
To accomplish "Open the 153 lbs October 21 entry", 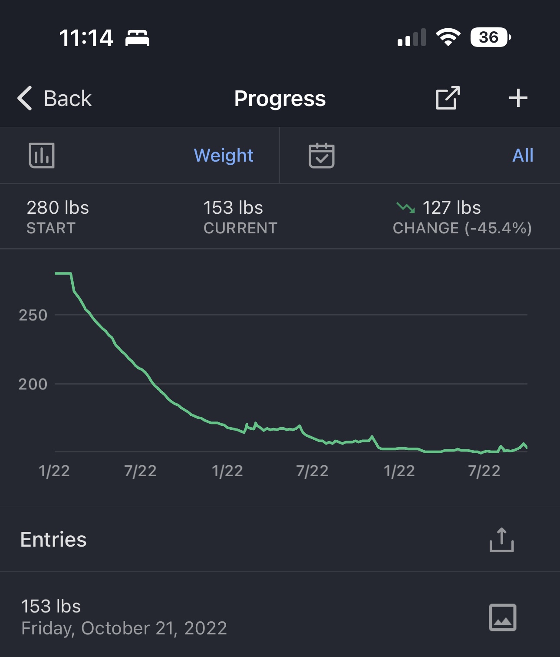I will [x=280, y=617].
